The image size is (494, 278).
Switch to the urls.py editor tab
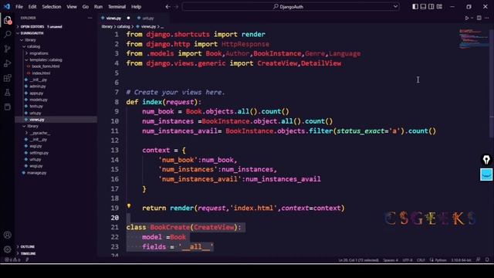pos(147,18)
